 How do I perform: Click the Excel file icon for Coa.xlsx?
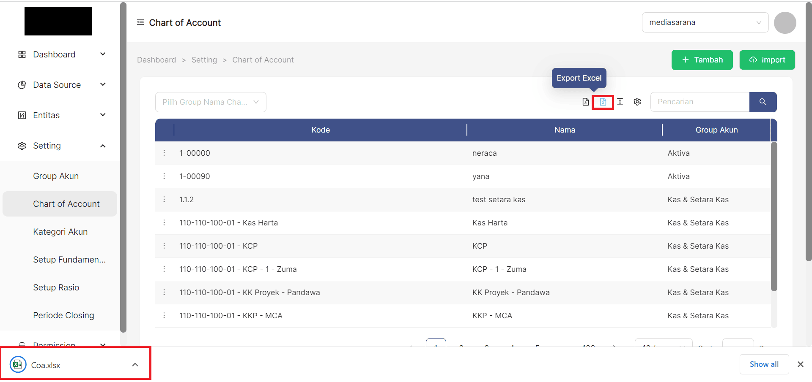(x=17, y=364)
